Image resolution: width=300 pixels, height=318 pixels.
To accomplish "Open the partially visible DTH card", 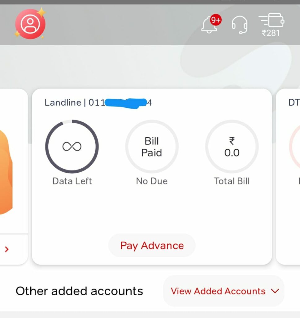I will pyautogui.click(x=288, y=176).
